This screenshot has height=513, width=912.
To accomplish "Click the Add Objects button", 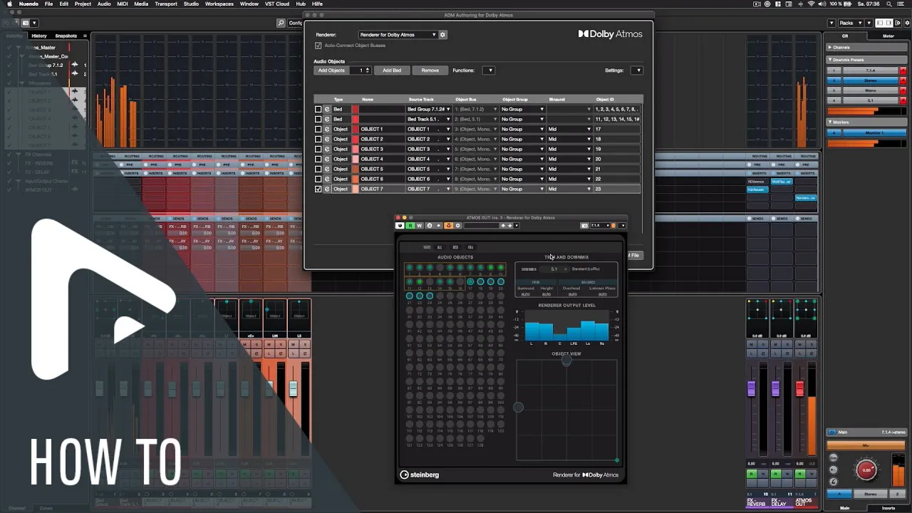I will (331, 71).
